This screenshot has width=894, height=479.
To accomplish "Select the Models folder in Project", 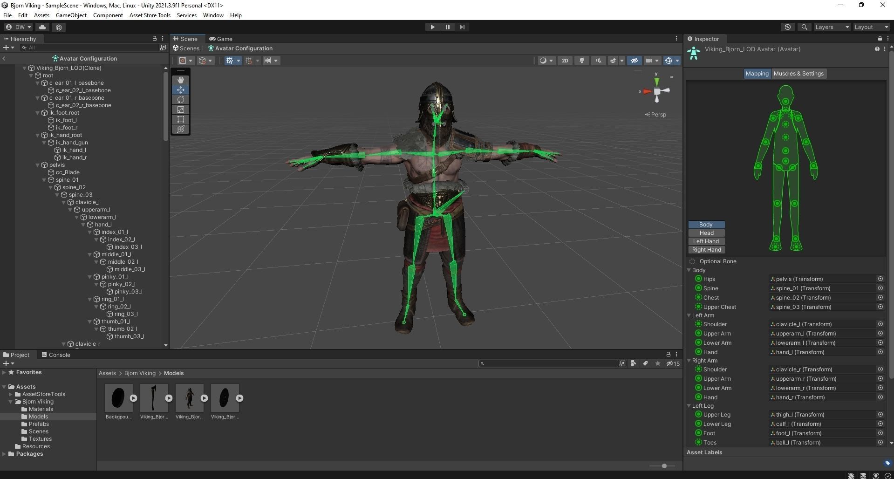I will pos(38,417).
